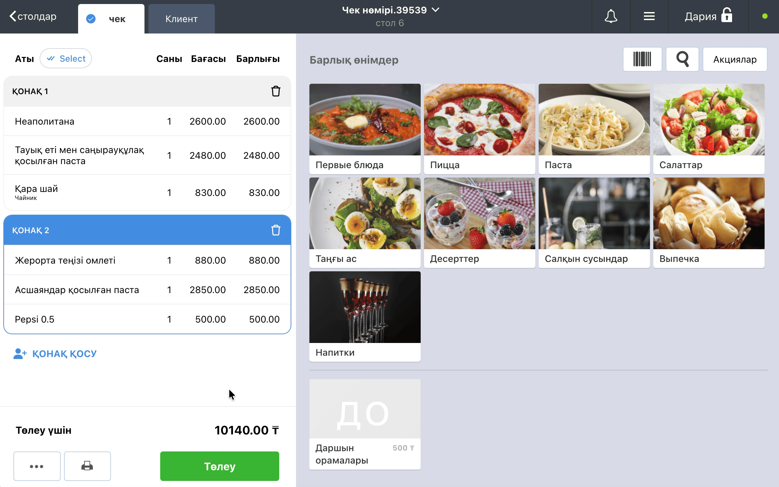Viewport: 779px width, 487px height.
Task: Open the Паста category
Action: pyautogui.click(x=594, y=129)
